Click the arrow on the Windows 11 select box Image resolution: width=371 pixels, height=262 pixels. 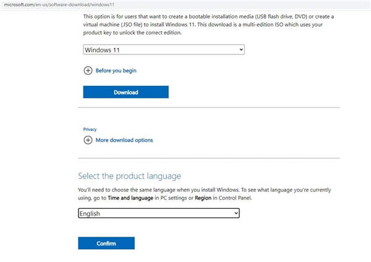click(x=241, y=49)
